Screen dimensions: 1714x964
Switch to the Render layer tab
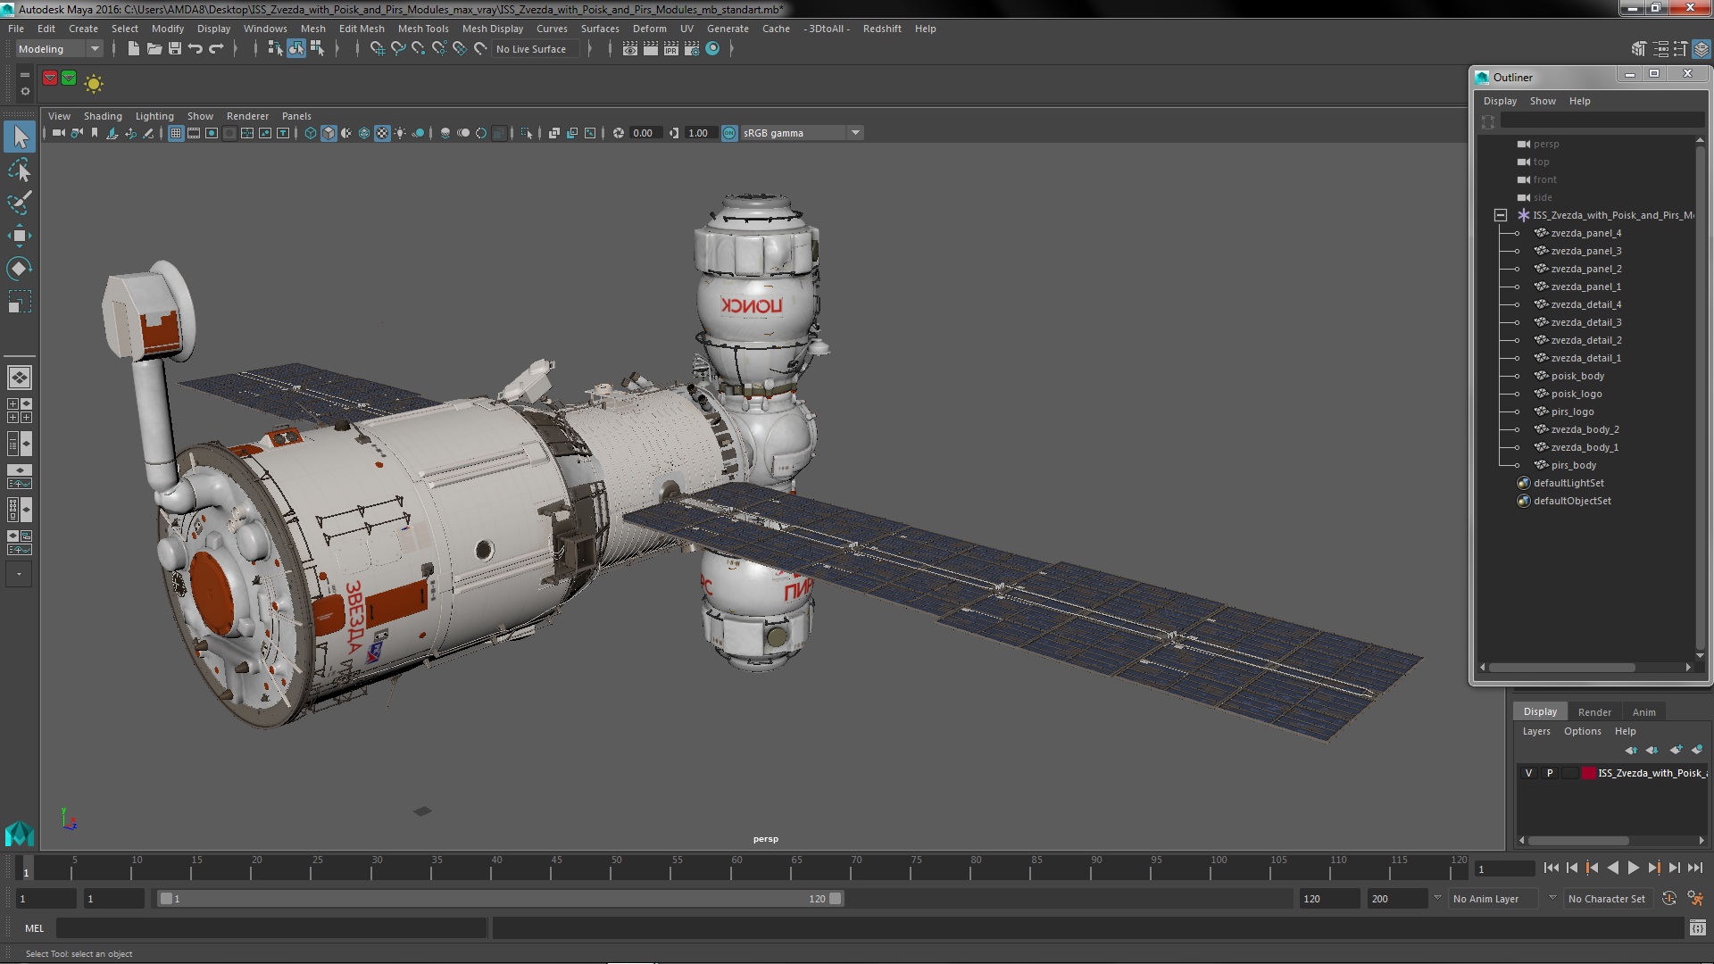coord(1594,712)
